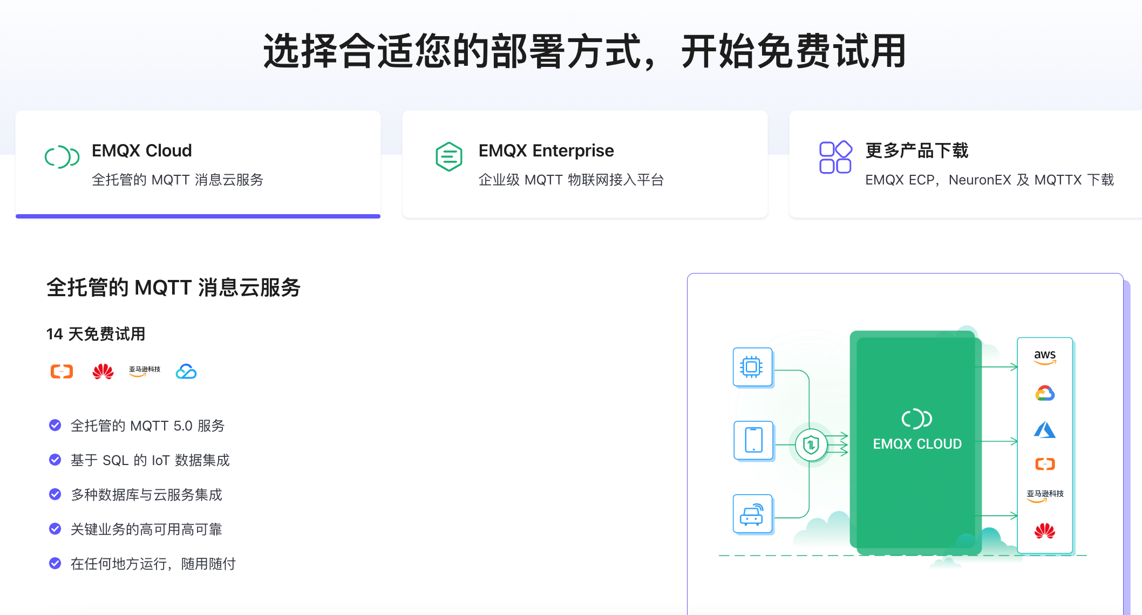Click the checkmark beside 在任何地方运行，随用随付
Screen dimensions: 1142x615
tap(55, 564)
